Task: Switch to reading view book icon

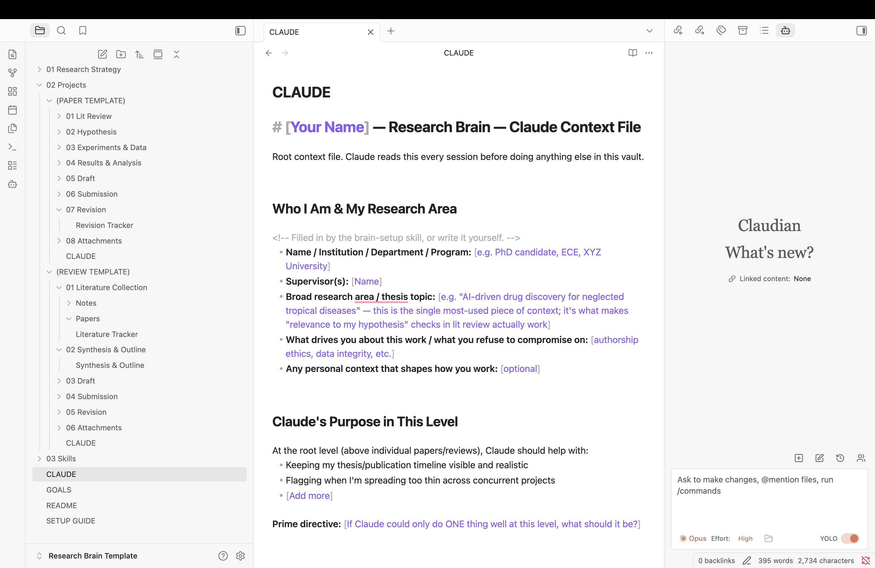Action: coord(633,53)
